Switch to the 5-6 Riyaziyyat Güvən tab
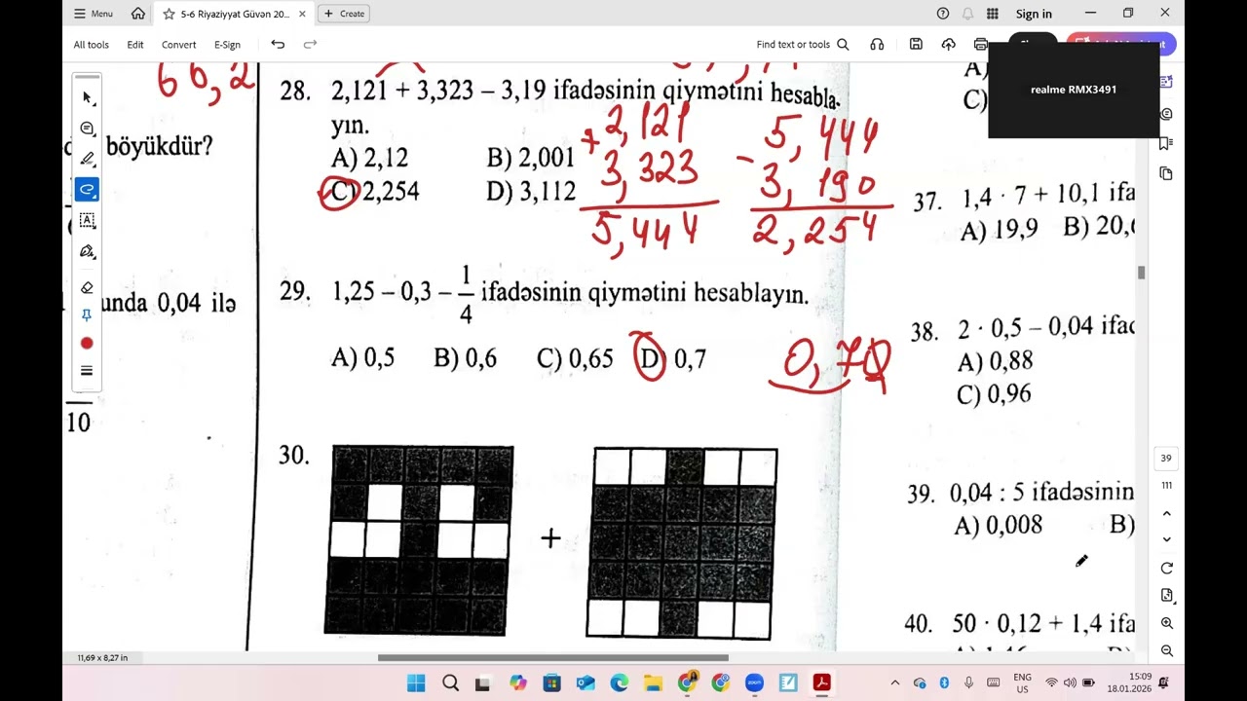 (x=235, y=14)
